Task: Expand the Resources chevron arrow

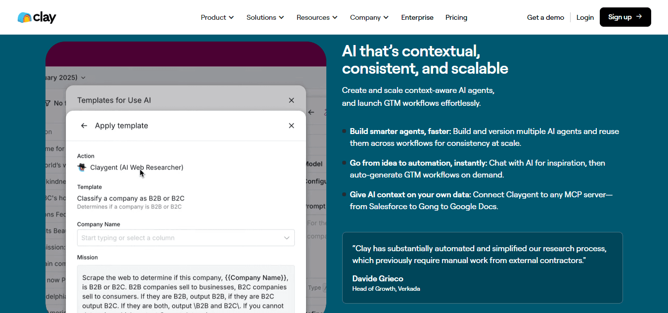Action: pyautogui.click(x=335, y=17)
